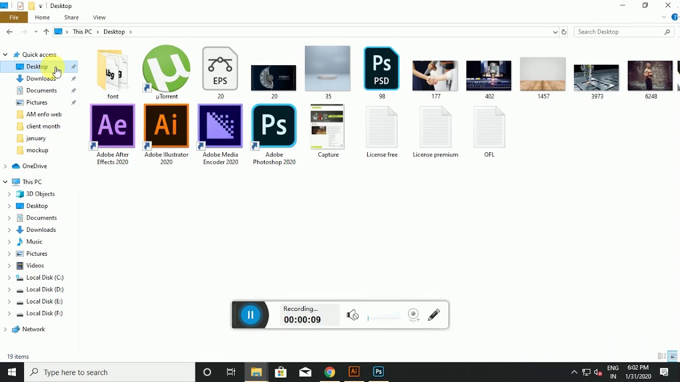
Task: Select the License premium text file
Action: pos(435,127)
